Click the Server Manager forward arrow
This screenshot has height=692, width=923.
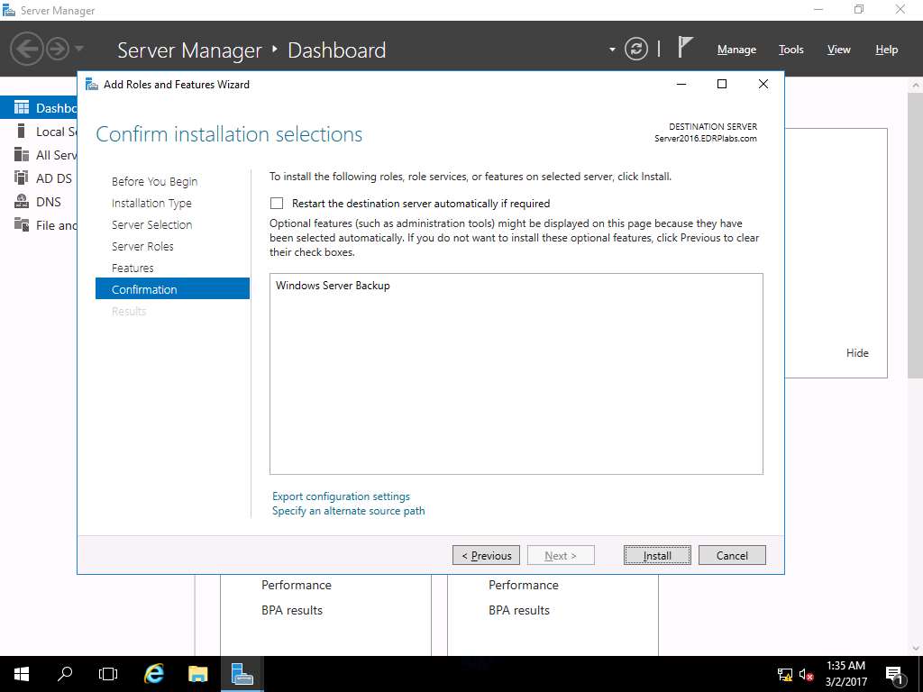pos(58,49)
